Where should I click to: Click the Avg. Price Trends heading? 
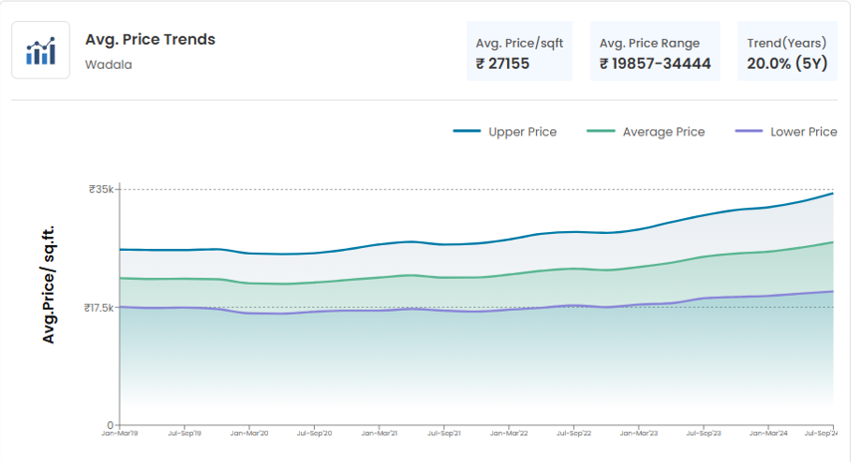[x=150, y=40]
